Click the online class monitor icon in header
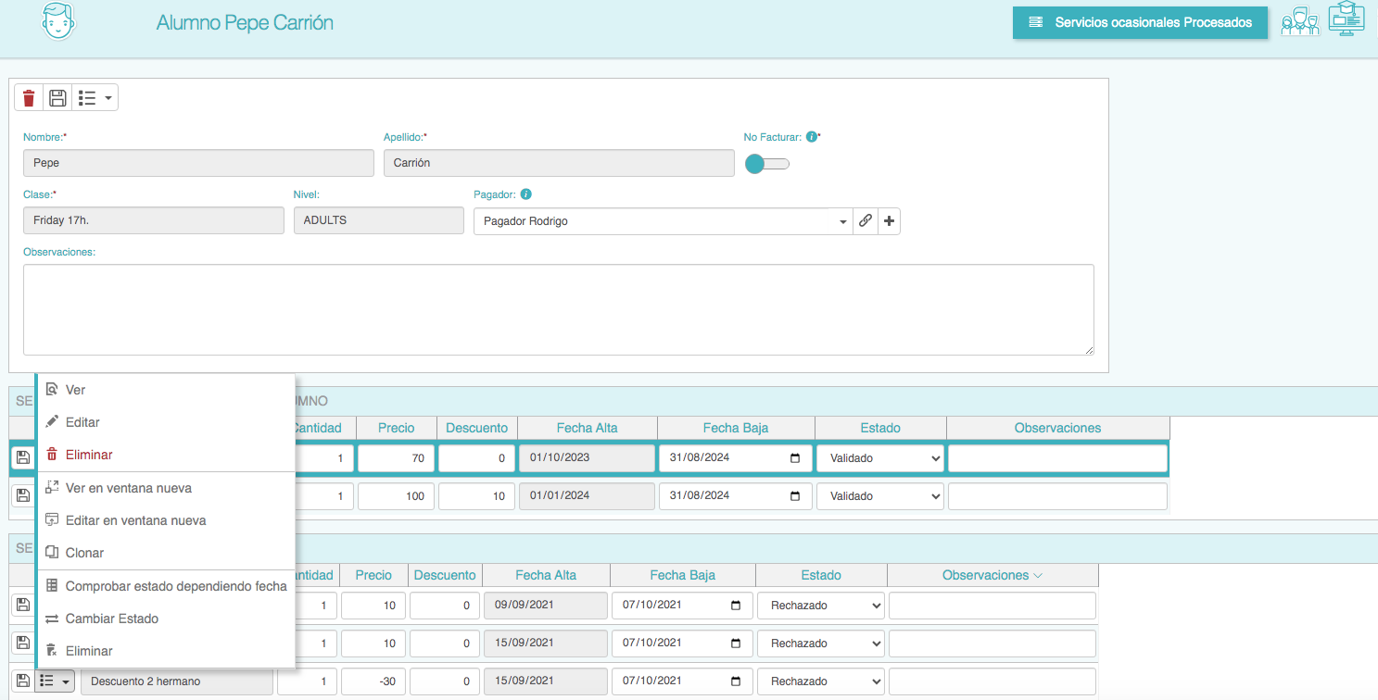Image resolution: width=1378 pixels, height=700 pixels. [x=1346, y=20]
